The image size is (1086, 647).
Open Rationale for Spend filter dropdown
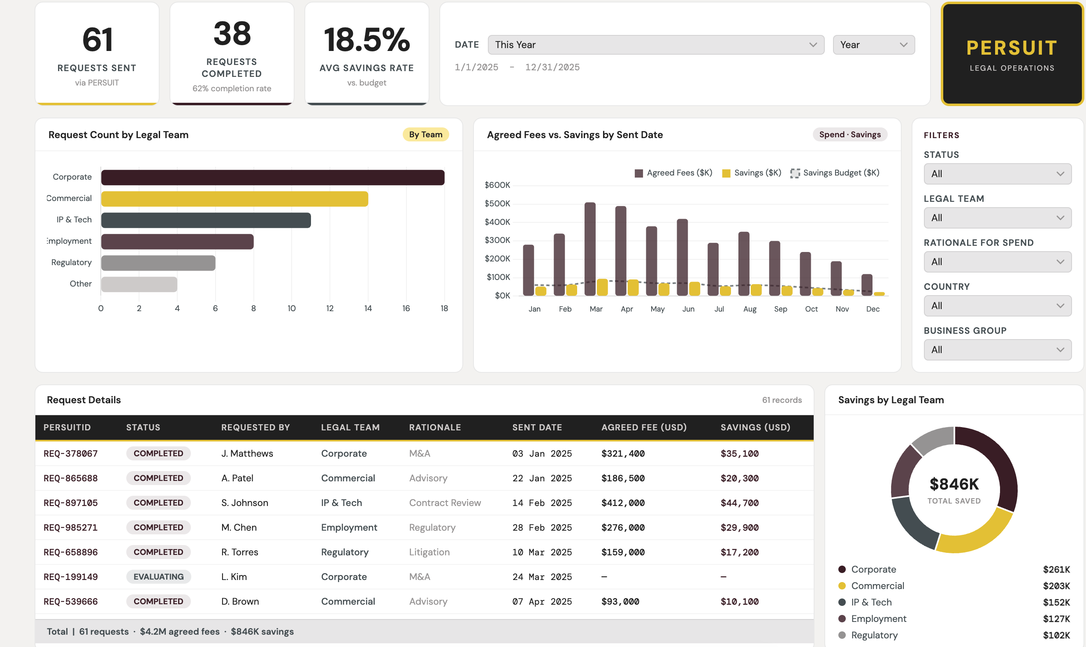coord(997,262)
